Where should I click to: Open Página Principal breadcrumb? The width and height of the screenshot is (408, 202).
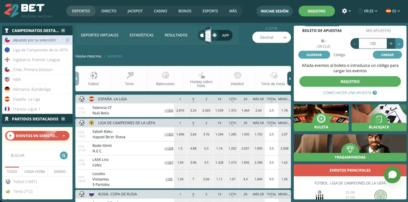tap(89, 56)
